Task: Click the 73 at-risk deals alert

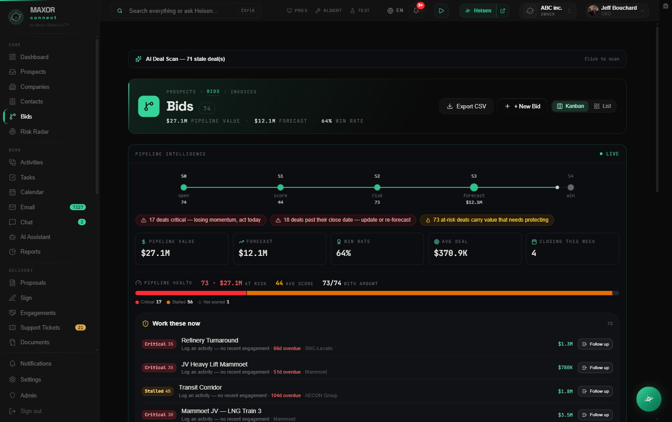Action: coord(487,220)
